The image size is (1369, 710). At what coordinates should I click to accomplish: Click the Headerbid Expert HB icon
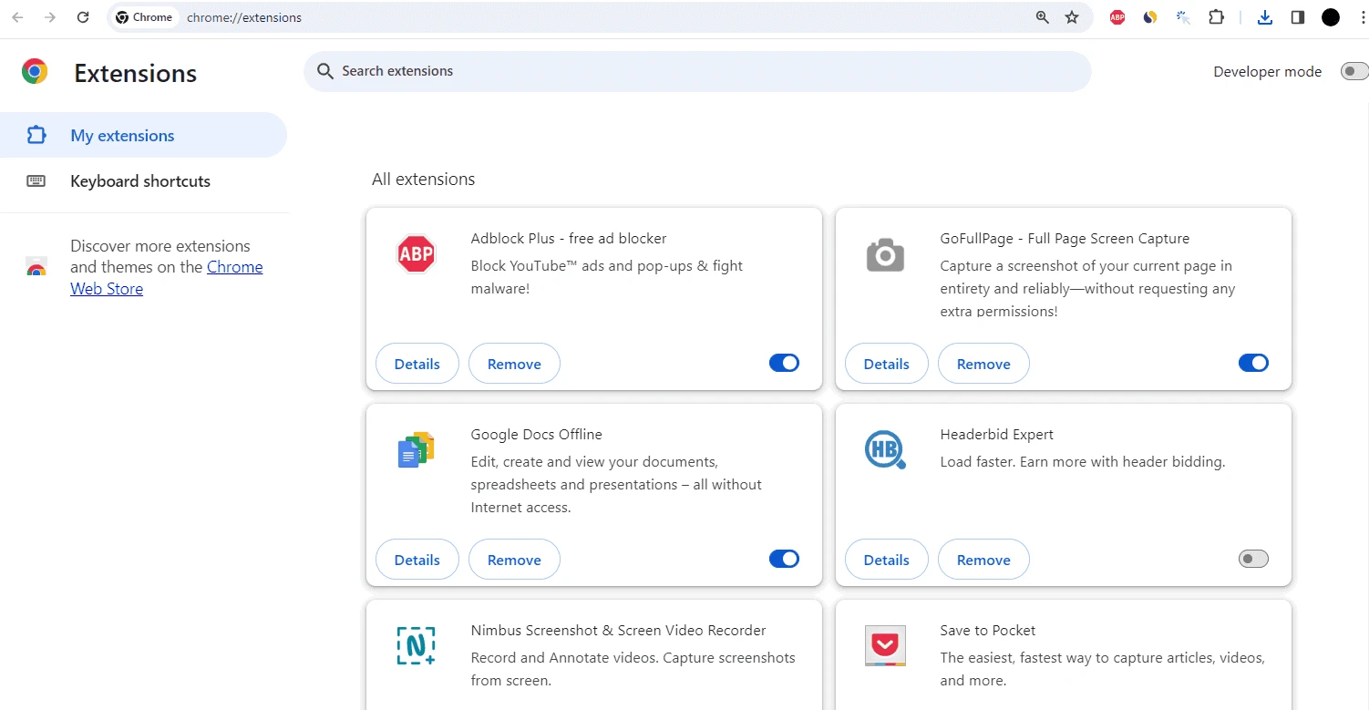885,450
